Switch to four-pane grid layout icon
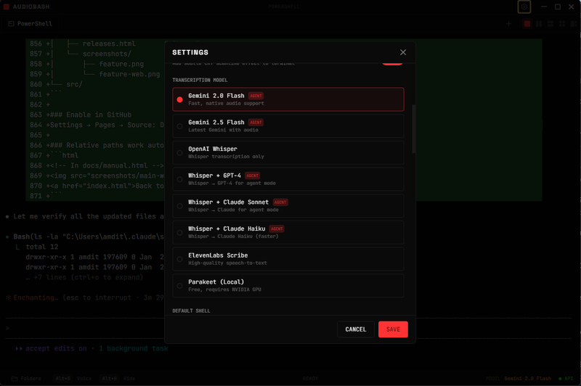This screenshot has width=581, height=386. tap(562, 24)
